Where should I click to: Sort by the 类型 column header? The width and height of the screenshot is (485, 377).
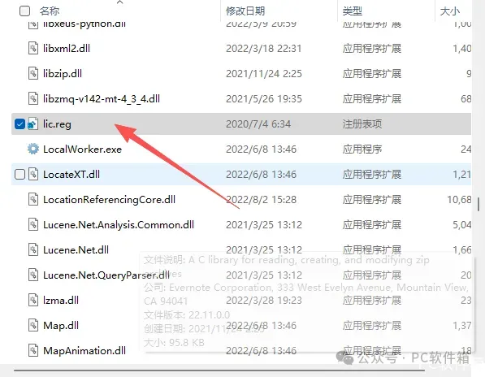[353, 11]
